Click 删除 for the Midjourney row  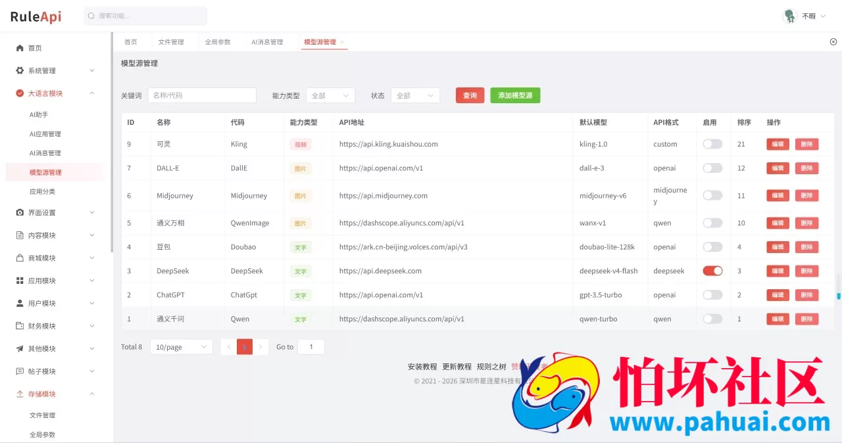tap(807, 195)
